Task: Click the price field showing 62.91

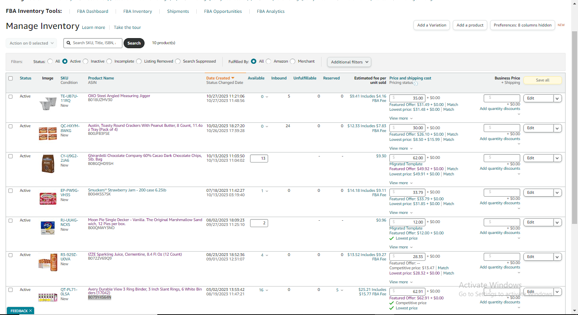Action: 407,291
